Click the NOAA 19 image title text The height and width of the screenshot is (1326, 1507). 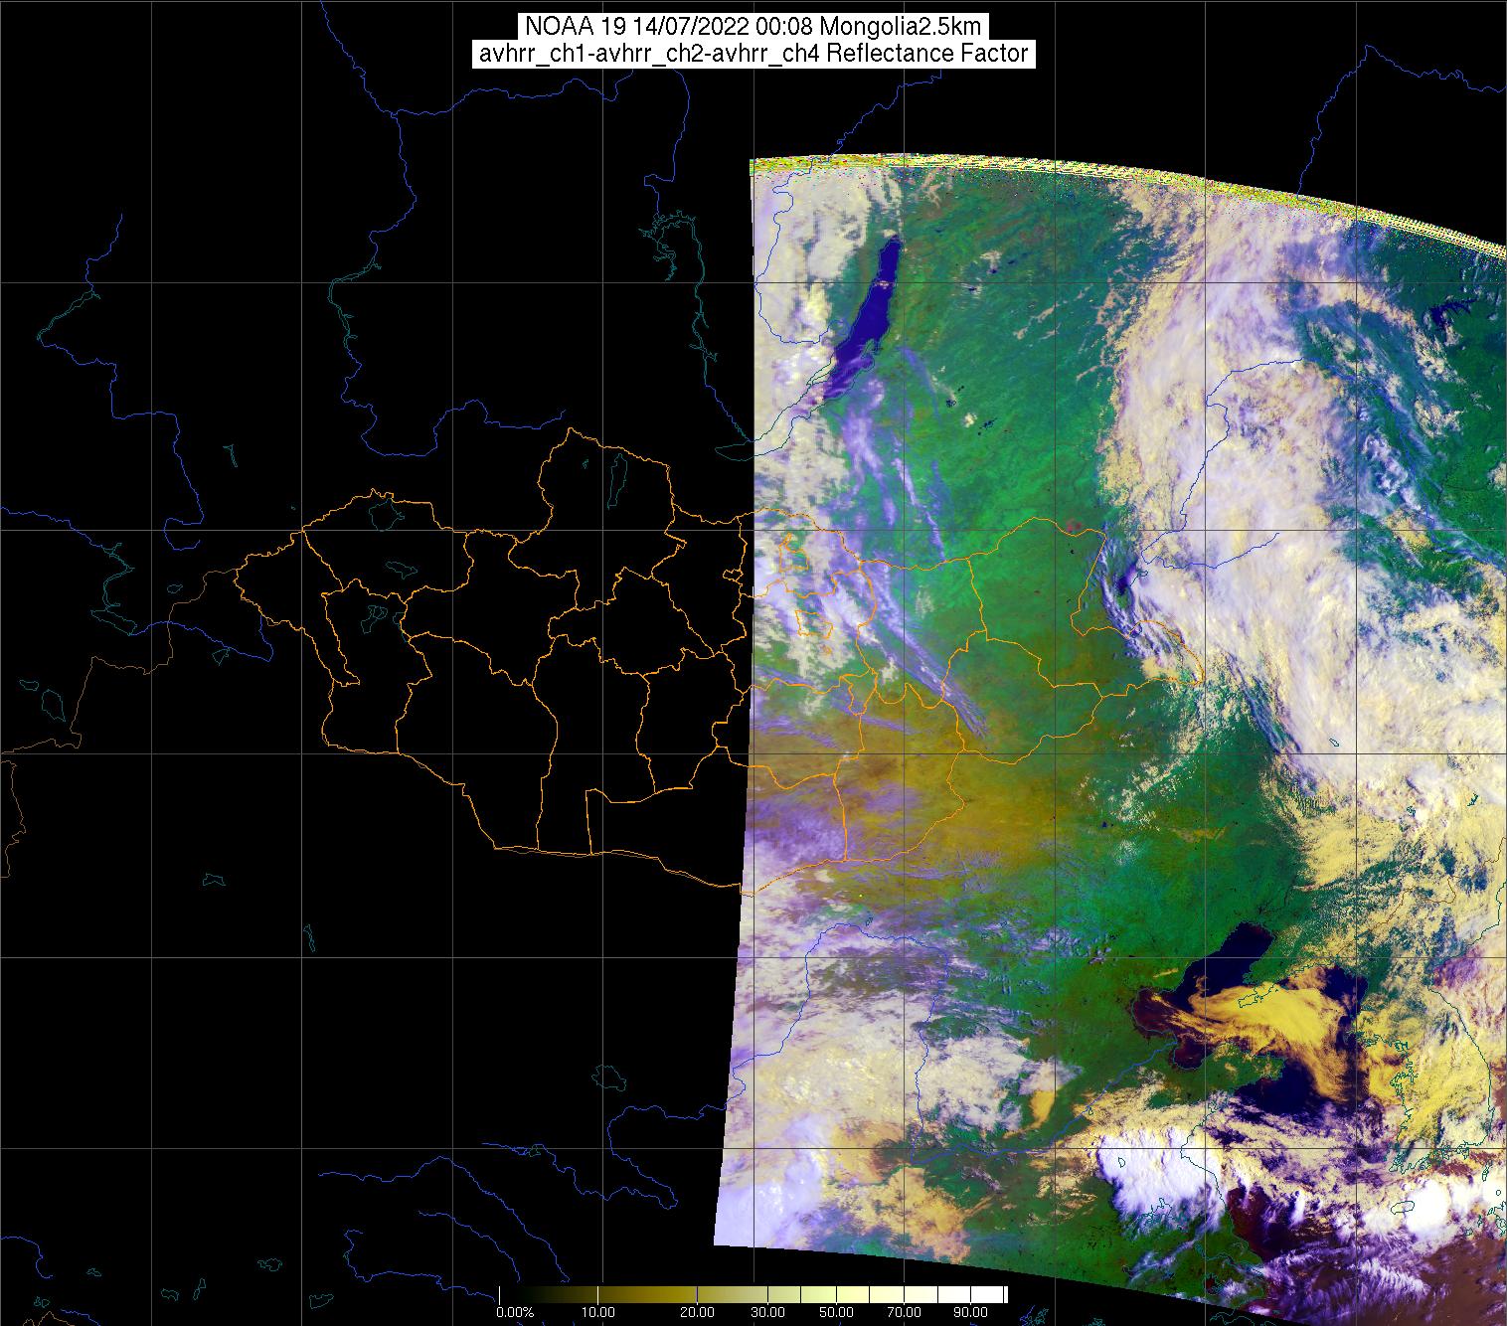coord(753,27)
